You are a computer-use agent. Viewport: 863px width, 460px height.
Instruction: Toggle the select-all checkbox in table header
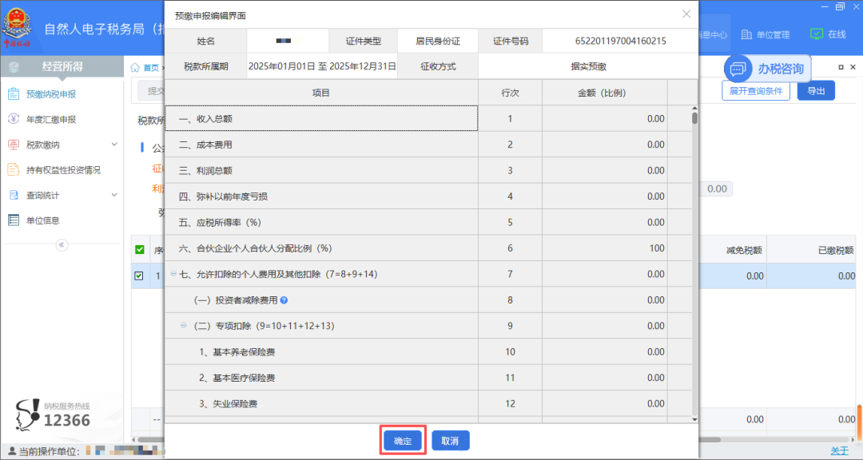click(x=139, y=250)
